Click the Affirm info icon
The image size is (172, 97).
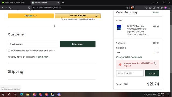coord(94,19)
